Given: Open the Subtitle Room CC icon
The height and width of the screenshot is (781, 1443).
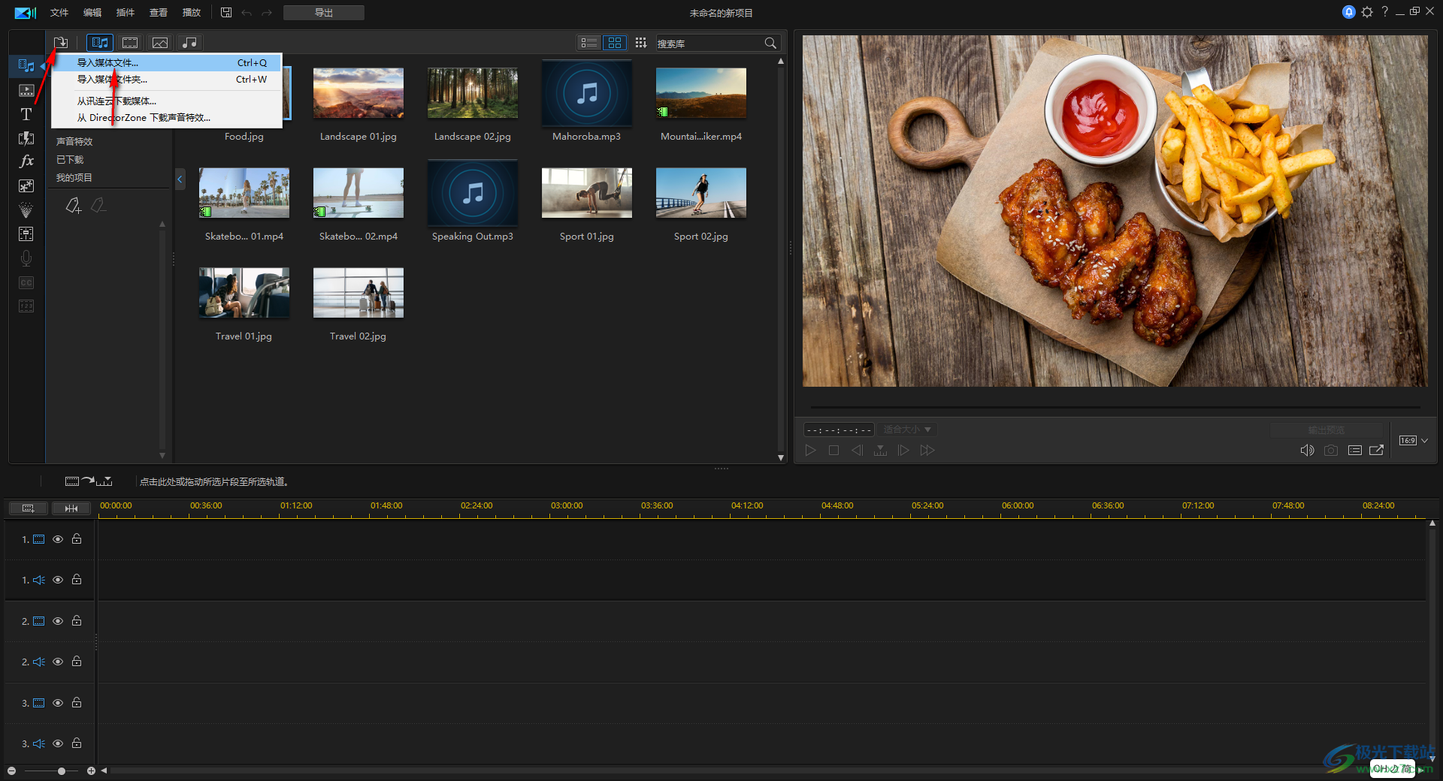Looking at the screenshot, I should pyautogui.click(x=26, y=282).
